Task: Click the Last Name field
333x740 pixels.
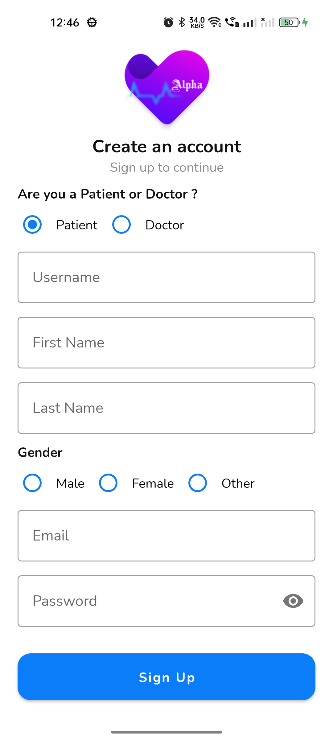Action: [x=166, y=408]
